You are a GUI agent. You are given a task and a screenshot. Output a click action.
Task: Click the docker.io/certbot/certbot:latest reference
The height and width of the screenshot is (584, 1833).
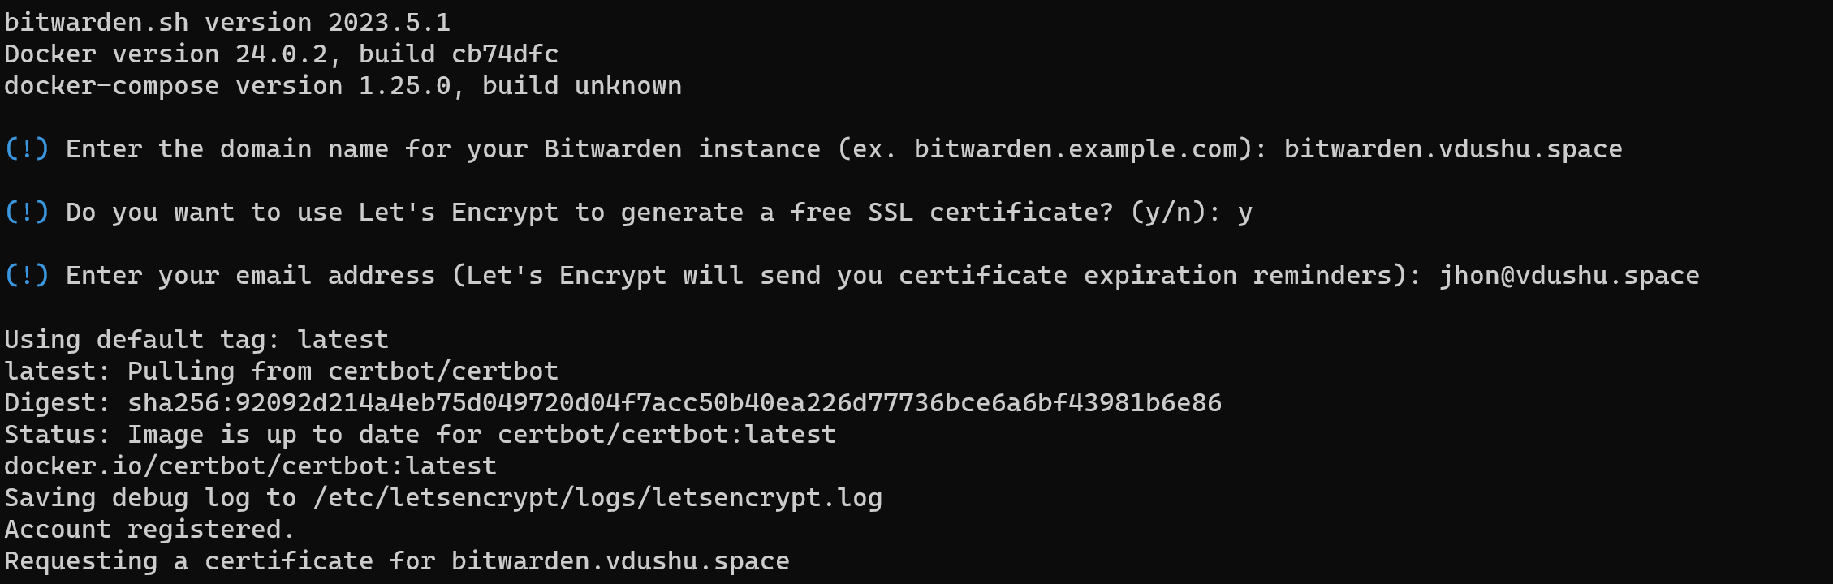click(x=250, y=466)
